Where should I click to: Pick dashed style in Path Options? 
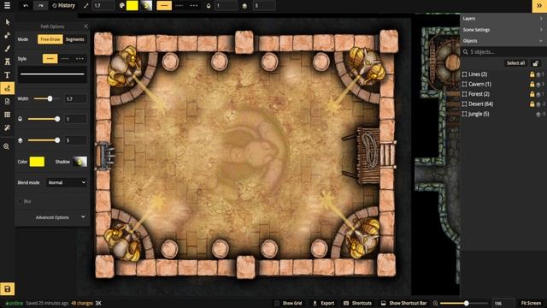65,59
